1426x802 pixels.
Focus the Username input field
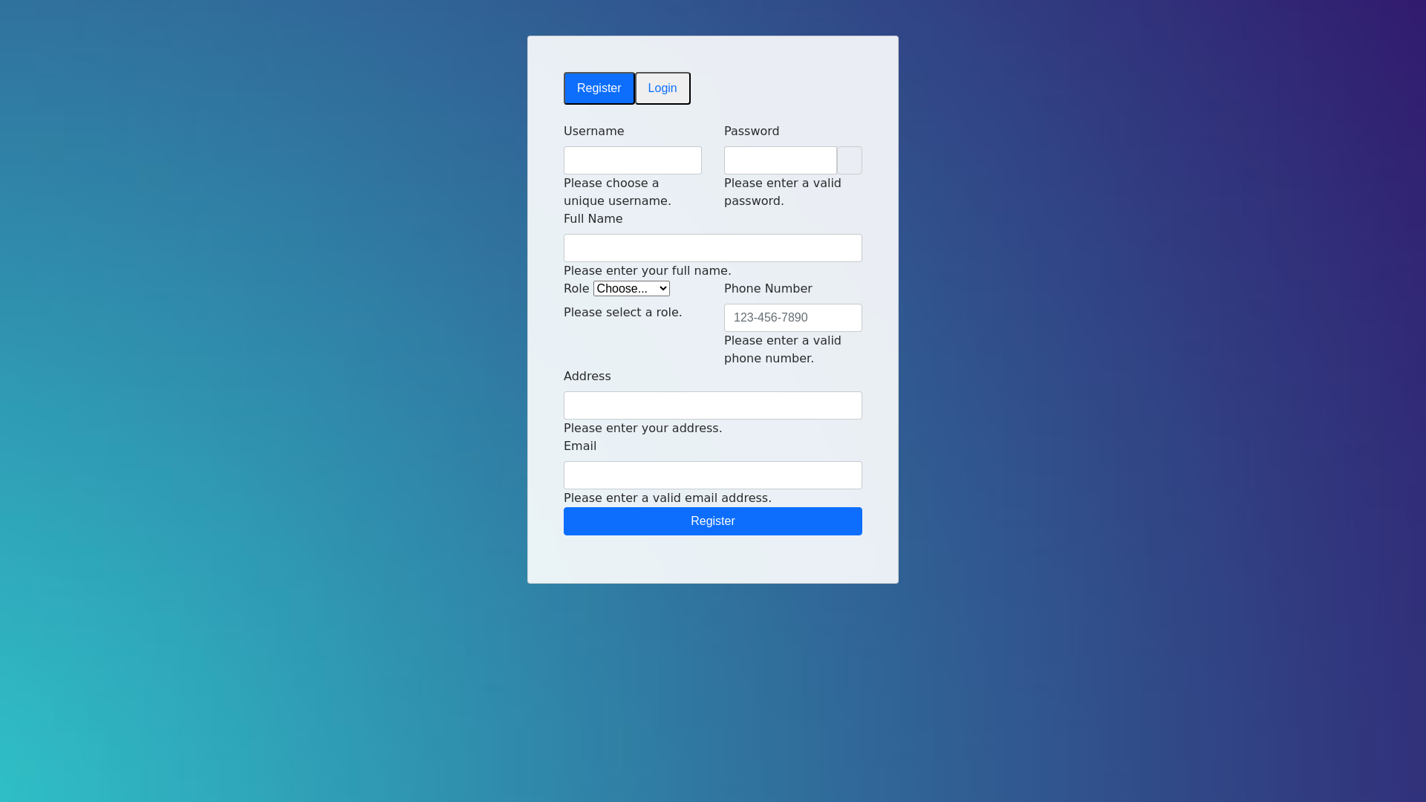click(632, 160)
